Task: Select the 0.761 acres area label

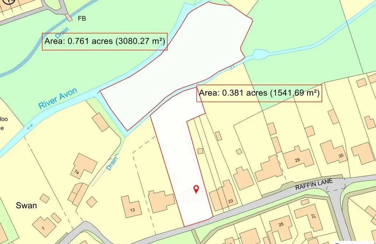Action: coord(105,41)
